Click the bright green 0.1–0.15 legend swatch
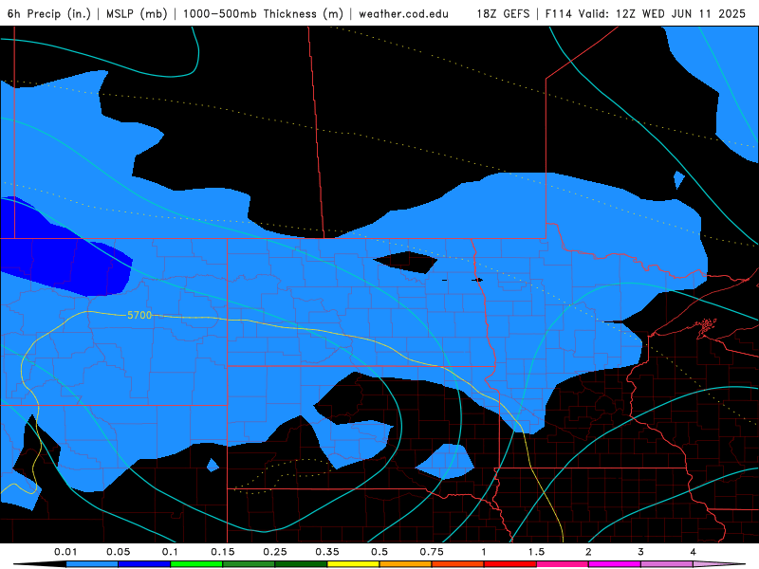Viewport: 759px width, 569px height. [x=196, y=564]
